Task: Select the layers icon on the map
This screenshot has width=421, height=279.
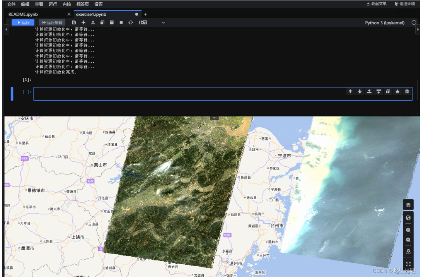Action: click(x=408, y=204)
